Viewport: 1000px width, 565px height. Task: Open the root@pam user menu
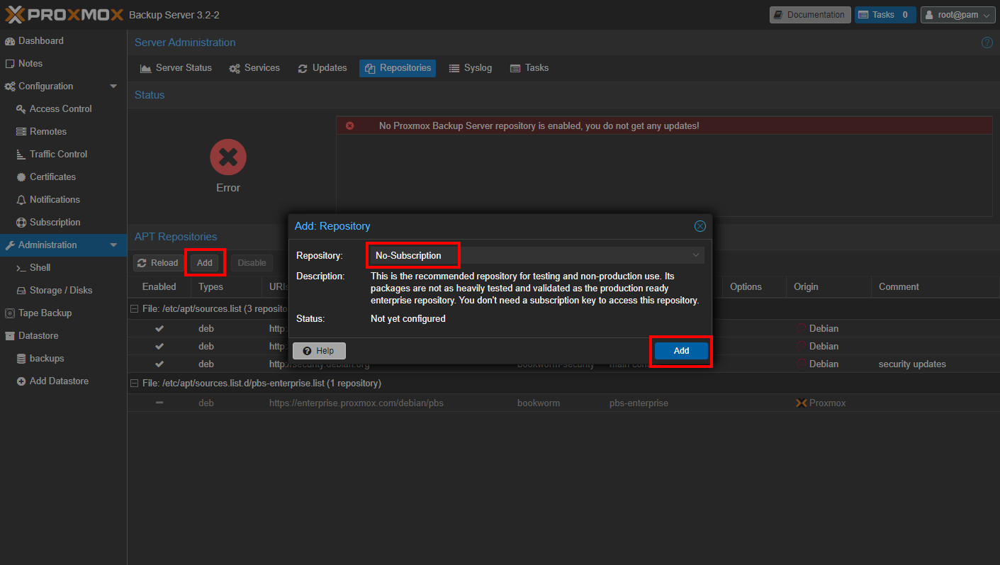(x=958, y=15)
